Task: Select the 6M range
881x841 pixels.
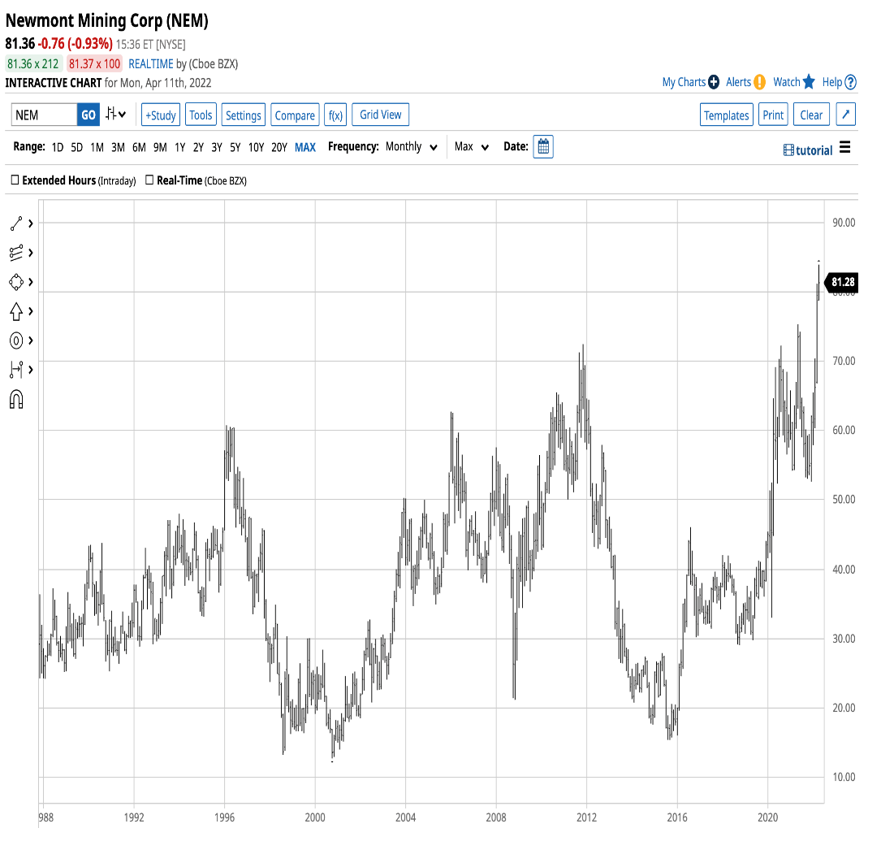Action: click(x=140, y=147)
